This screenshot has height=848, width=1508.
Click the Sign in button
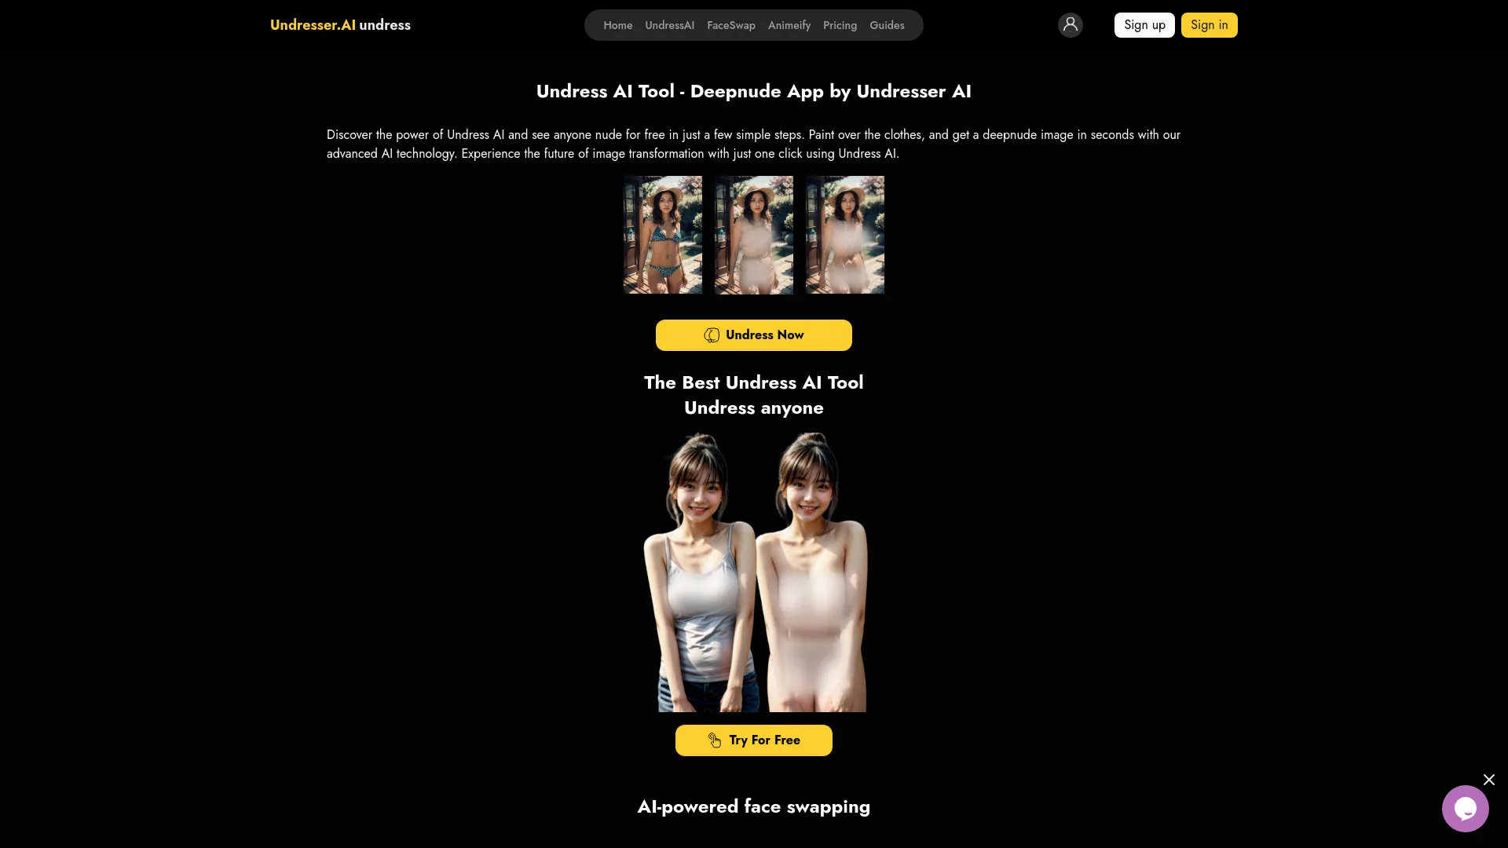coord(1209,25)
